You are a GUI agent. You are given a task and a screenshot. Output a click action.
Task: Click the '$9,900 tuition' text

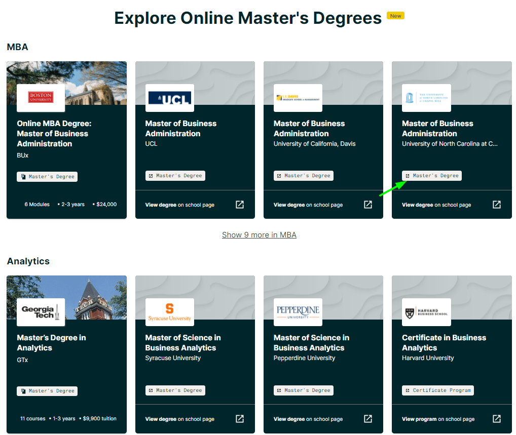tap(100, 419)
